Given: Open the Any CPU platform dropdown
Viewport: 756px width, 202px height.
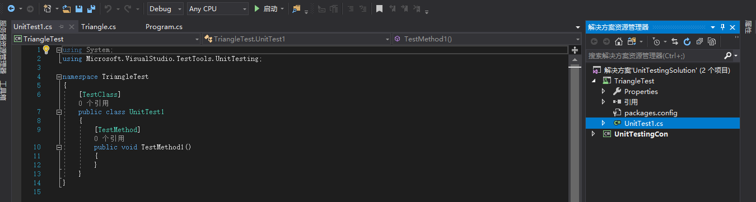Looking at the screenshot, I should coord(218,9).
